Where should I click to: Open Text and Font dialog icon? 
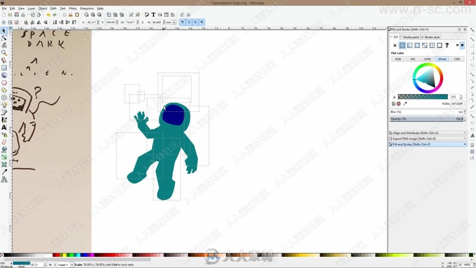click(153, 15)
